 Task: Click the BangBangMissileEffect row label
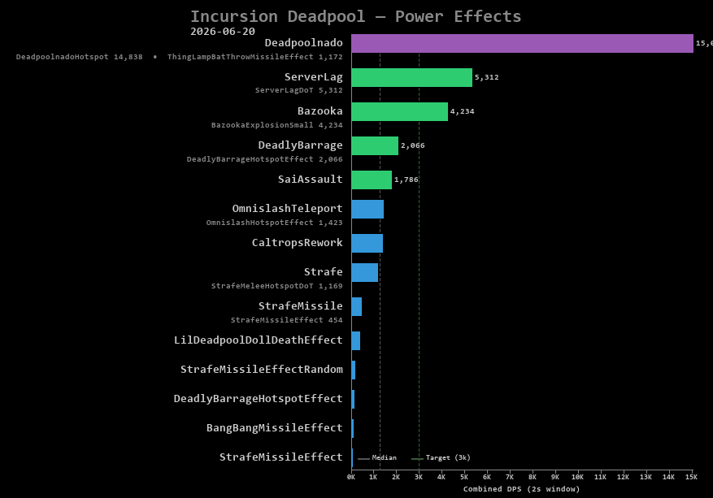click(x=274, y=427)
